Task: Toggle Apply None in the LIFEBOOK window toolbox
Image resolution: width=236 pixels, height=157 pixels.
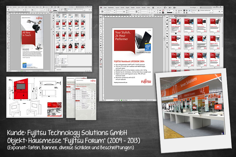Action: pos(101,64)
